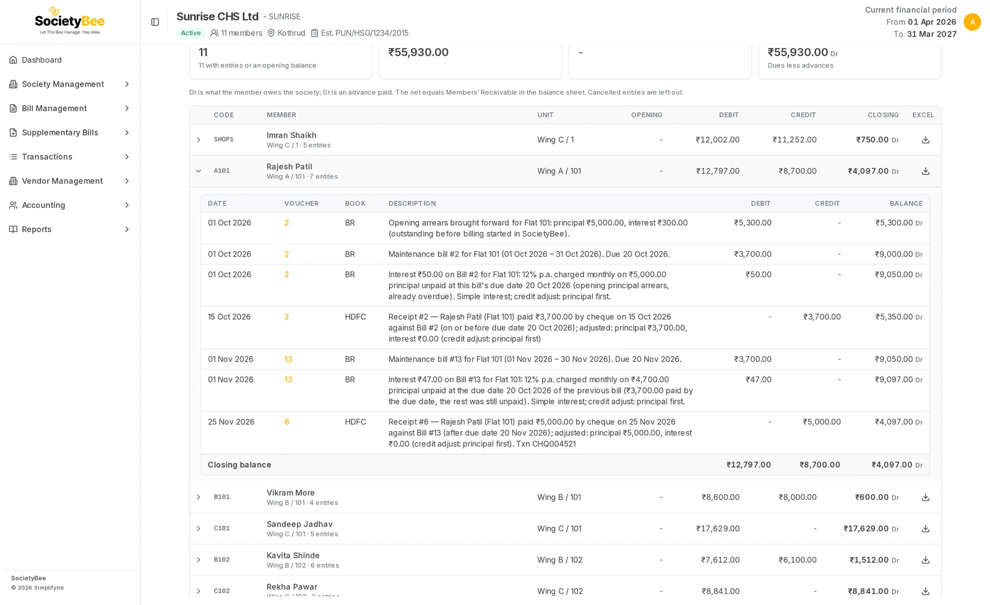Download Excel for Imran Shaikh row
990x605 pixels.
click(x=925, y=140)
